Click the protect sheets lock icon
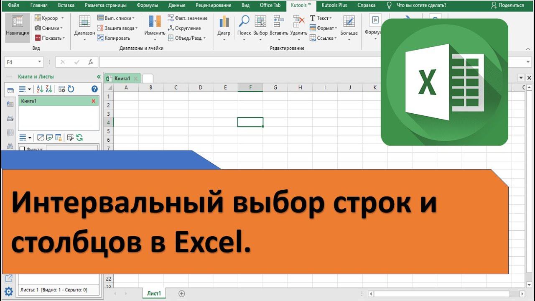This screenshot has width=535, height=301. (58, 138)
